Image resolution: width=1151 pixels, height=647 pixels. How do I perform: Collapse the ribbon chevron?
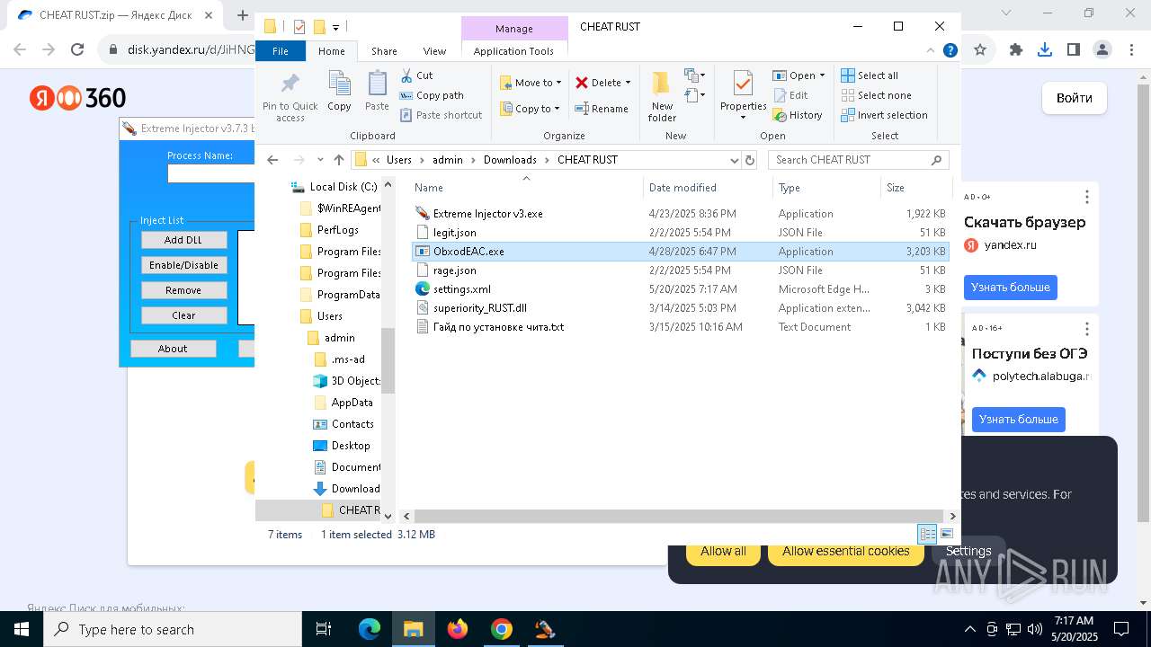[932, 51]
